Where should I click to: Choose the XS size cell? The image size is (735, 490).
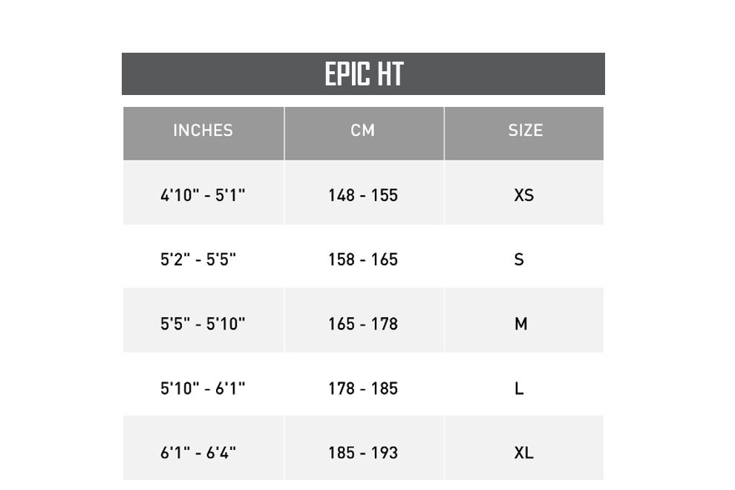(x=524, y=193)
